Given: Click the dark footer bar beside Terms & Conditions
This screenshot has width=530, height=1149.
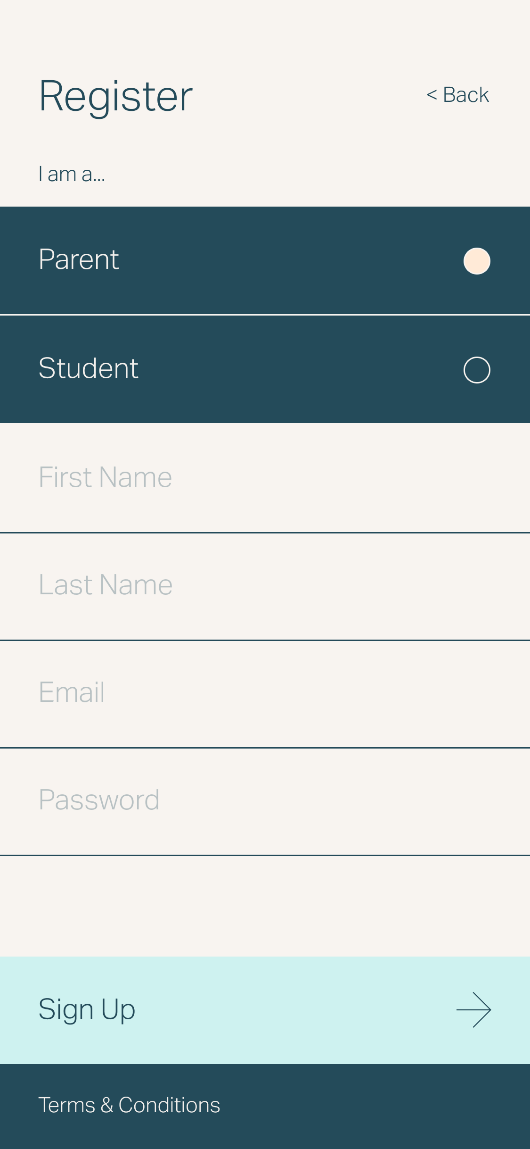Looking at the screenshot, I should pos(377,1106).
